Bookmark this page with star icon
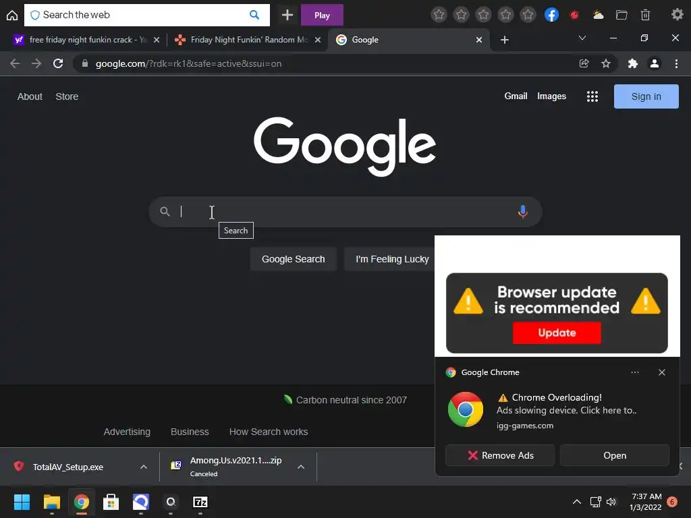The width and height of the screenshot is (691, 518). tap(606, 63)
